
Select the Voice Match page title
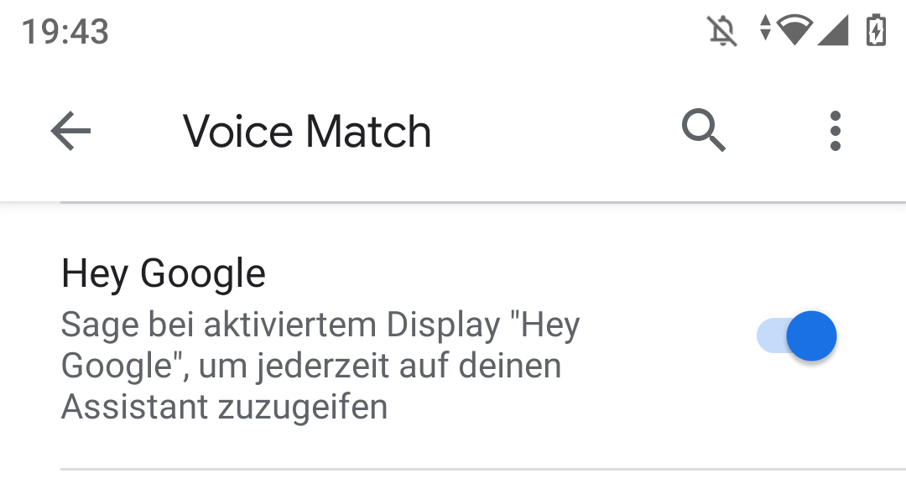click(x=307, y=132)
